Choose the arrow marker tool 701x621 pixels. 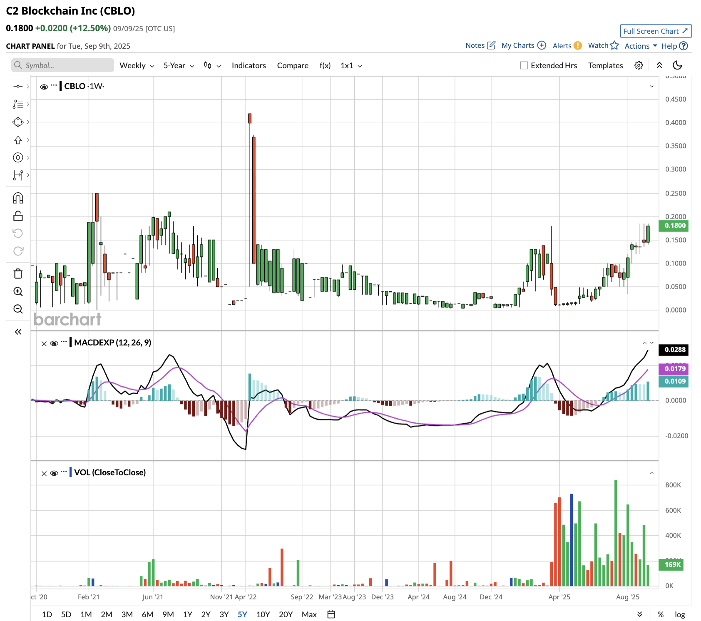click(x=18, y=140)
